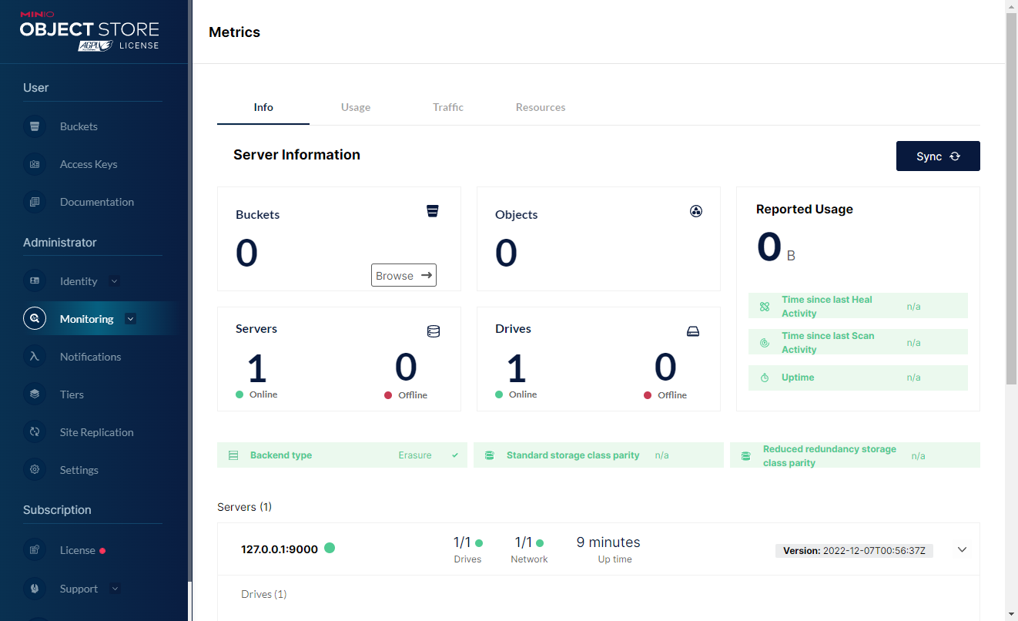Screen dimensions: 1018x621
Task: Click the Server Information heading
Action: tap(296, 155)
